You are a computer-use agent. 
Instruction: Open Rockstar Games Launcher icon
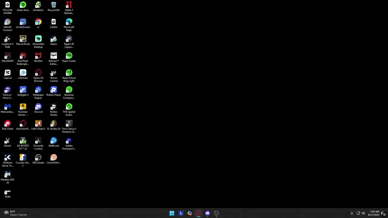pos(23,110)
